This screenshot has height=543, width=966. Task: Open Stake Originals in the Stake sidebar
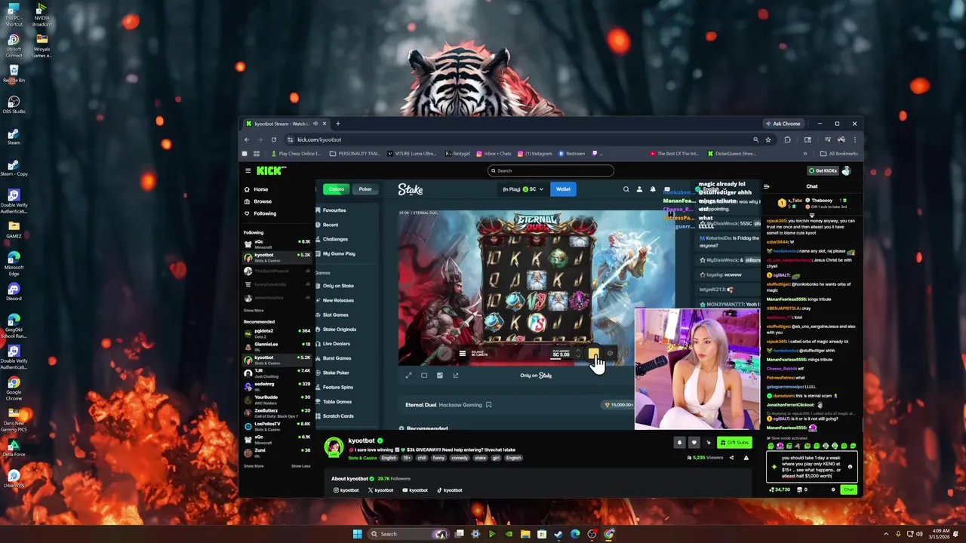coord(336,329)
